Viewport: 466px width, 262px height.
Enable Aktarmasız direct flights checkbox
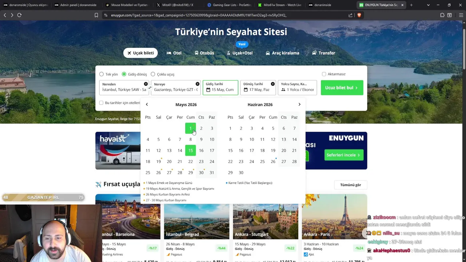pyautogui.click(x=324, y=74)
